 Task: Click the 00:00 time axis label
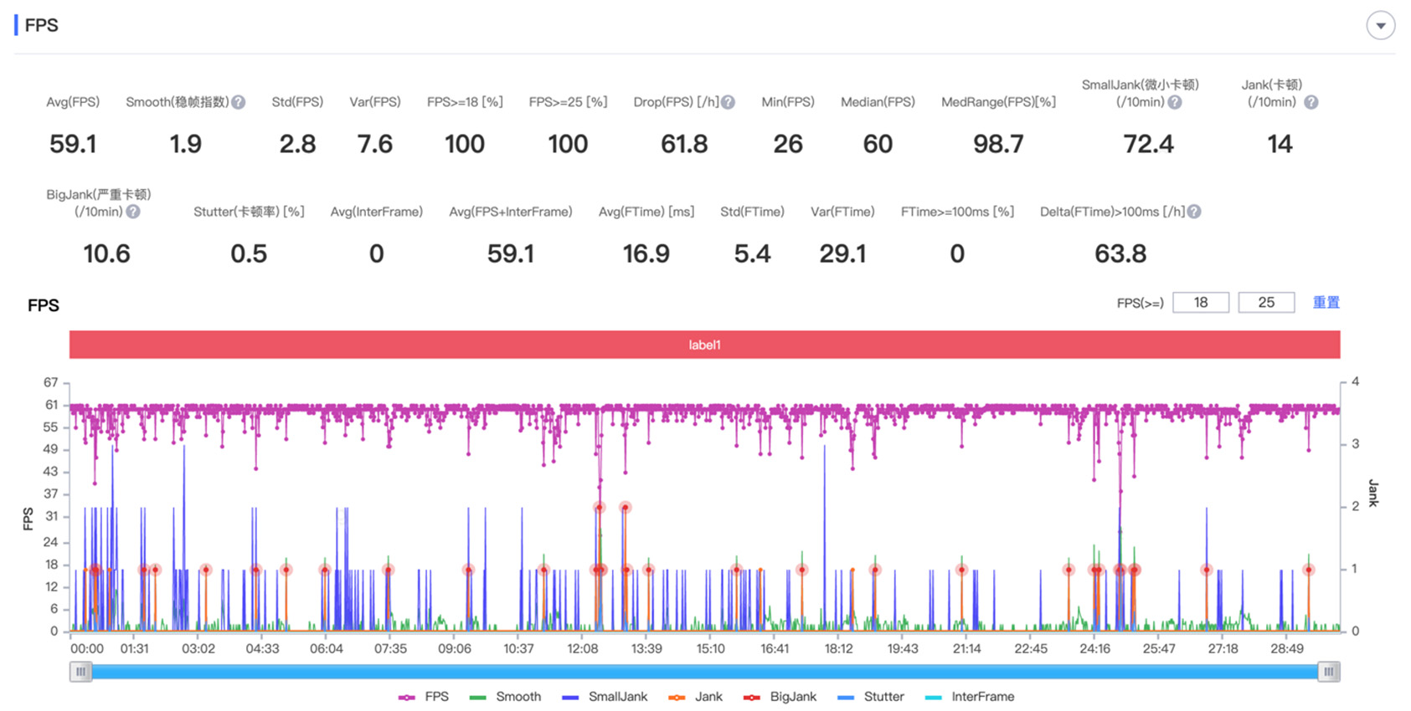tap(87, 649)
